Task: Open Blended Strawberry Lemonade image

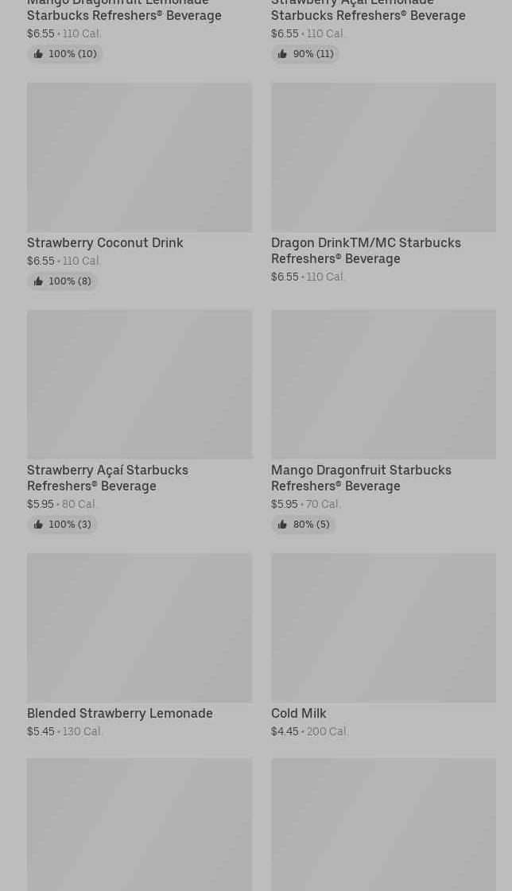Action: 139,628
